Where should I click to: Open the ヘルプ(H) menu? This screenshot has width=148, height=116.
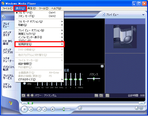pos(56,8)
